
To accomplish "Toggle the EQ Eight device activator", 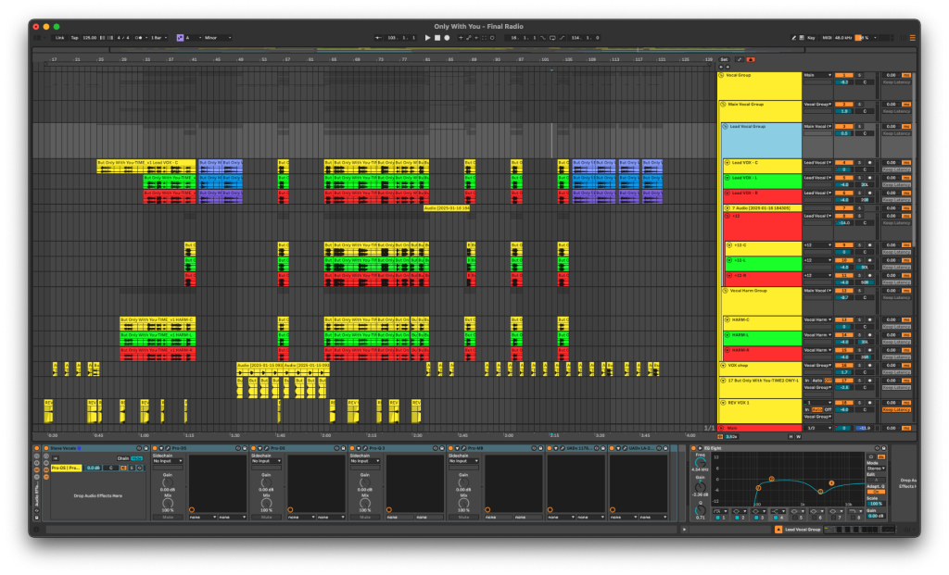I will coord(693,447).
